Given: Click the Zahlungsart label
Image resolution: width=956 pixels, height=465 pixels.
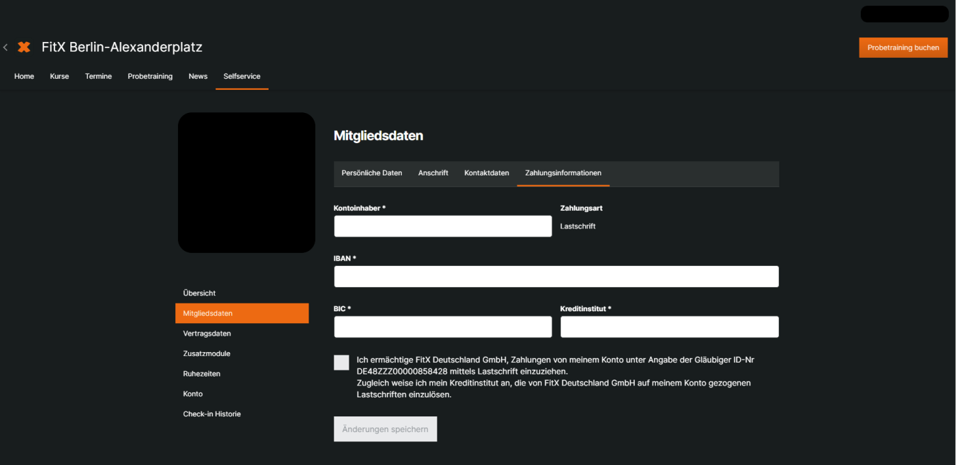Looking at the screenshot, I should click(581, 208).
